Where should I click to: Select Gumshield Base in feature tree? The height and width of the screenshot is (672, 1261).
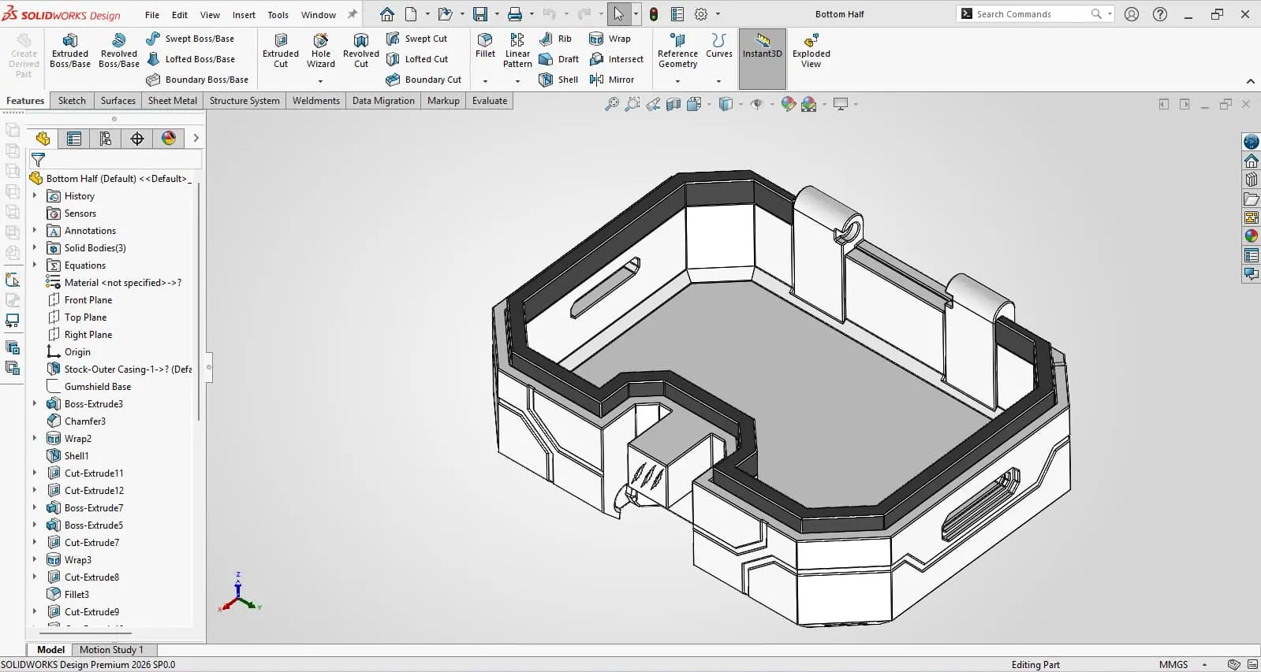point(98,387)
